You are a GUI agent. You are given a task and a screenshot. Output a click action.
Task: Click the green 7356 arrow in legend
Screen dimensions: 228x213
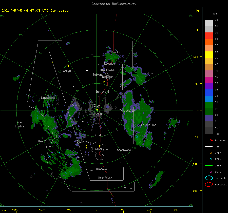pos(209,165)
